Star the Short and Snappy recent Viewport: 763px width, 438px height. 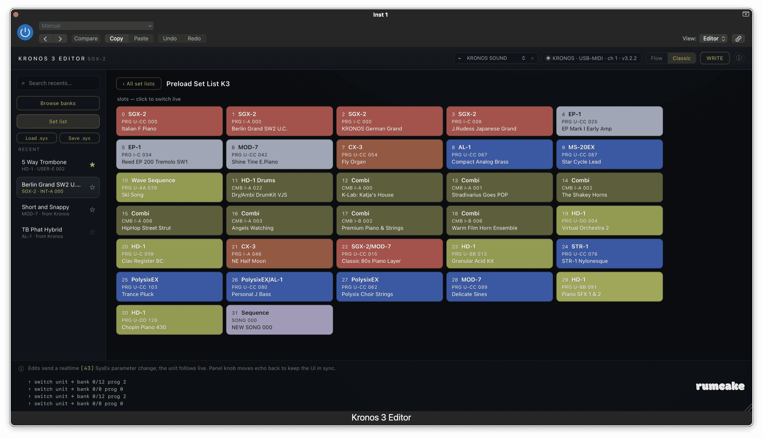[x=92, y=210]
